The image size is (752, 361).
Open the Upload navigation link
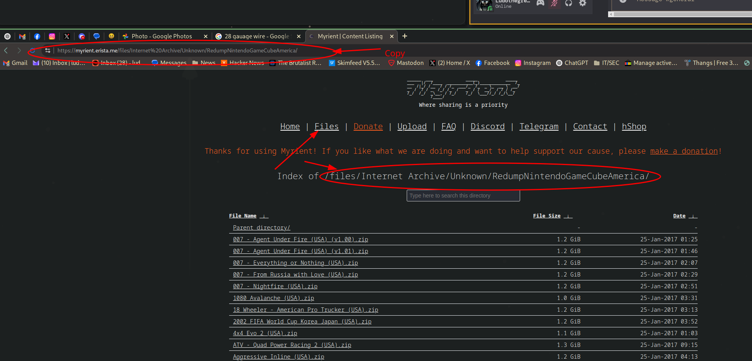point(412,126)
